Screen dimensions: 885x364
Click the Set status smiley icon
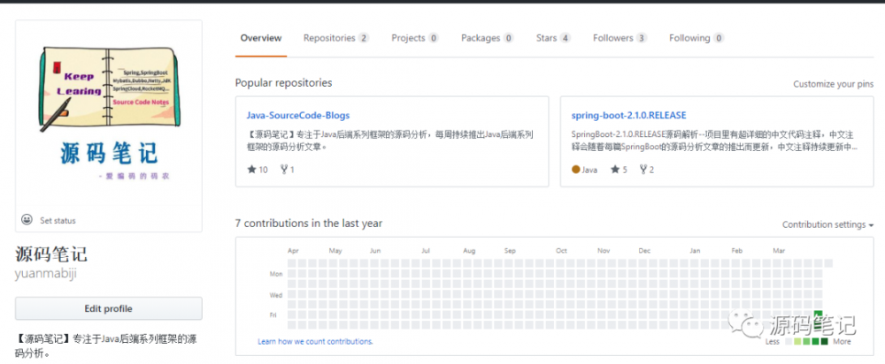(x=27, y=220)
